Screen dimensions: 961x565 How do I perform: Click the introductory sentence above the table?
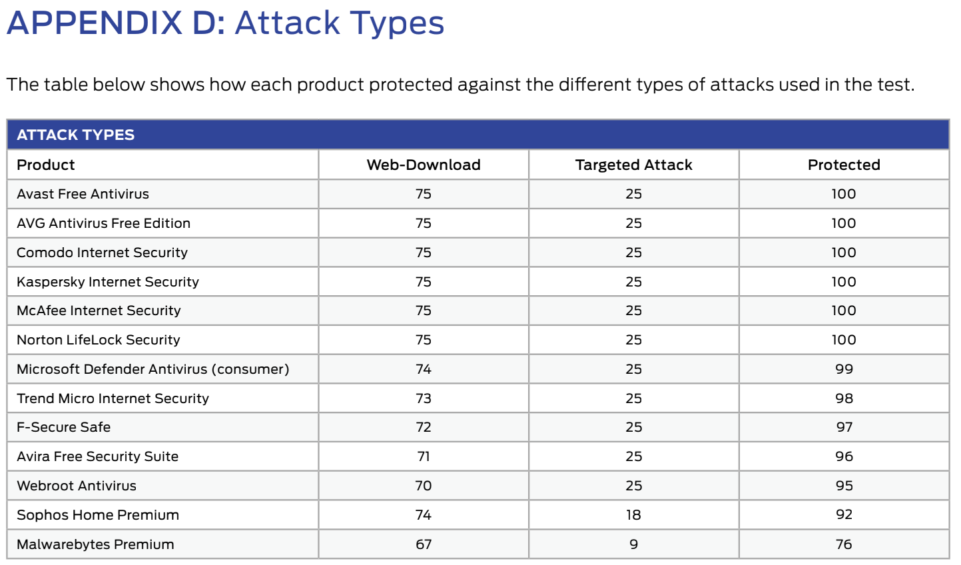[460, 85]
